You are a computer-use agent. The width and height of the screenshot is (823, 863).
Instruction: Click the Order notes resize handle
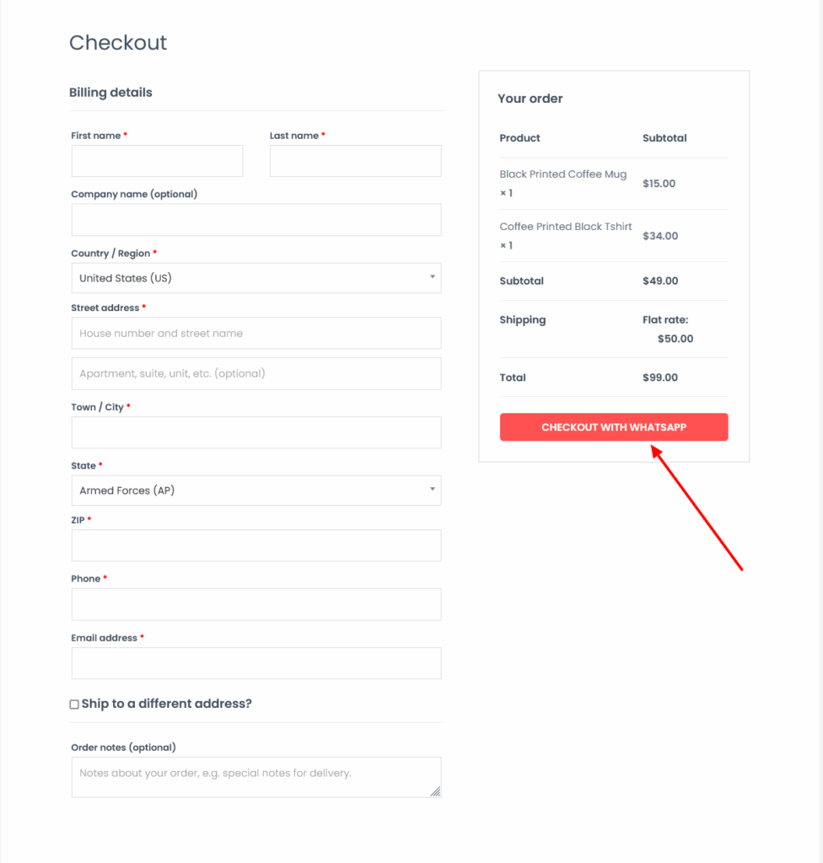coord(435,791)
